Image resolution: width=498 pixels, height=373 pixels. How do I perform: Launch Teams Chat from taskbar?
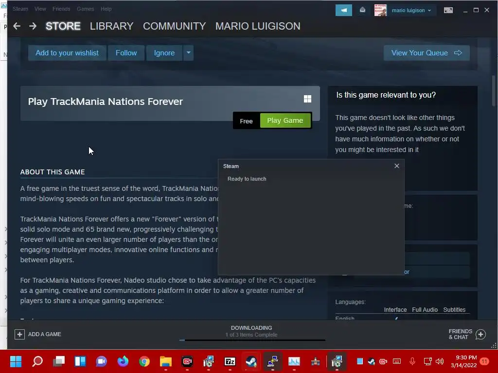coord(102,361)
